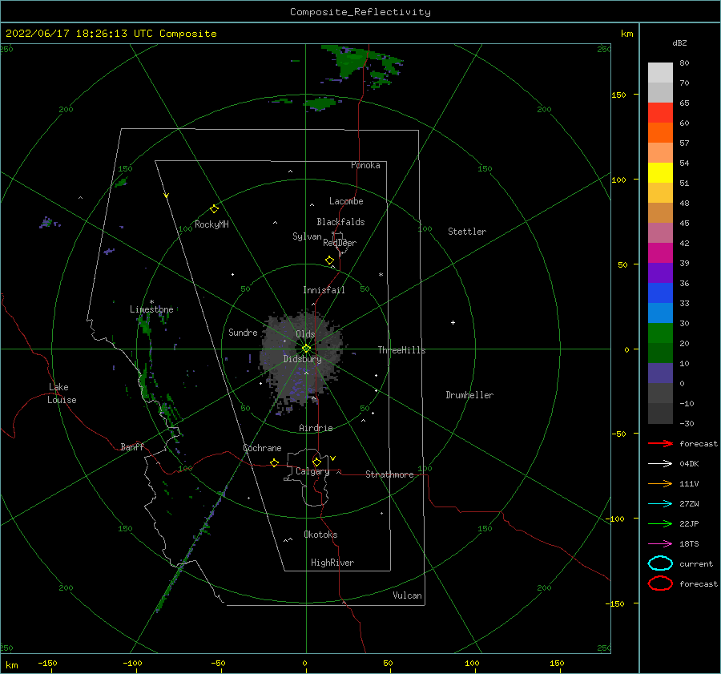Image resolution: width=721 pixels, height=674 pixels.
Task: Click the Olds label
Action: 305,334
